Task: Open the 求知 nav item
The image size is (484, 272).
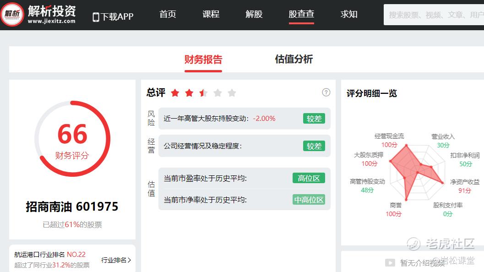Action: [x=349, y=14]
